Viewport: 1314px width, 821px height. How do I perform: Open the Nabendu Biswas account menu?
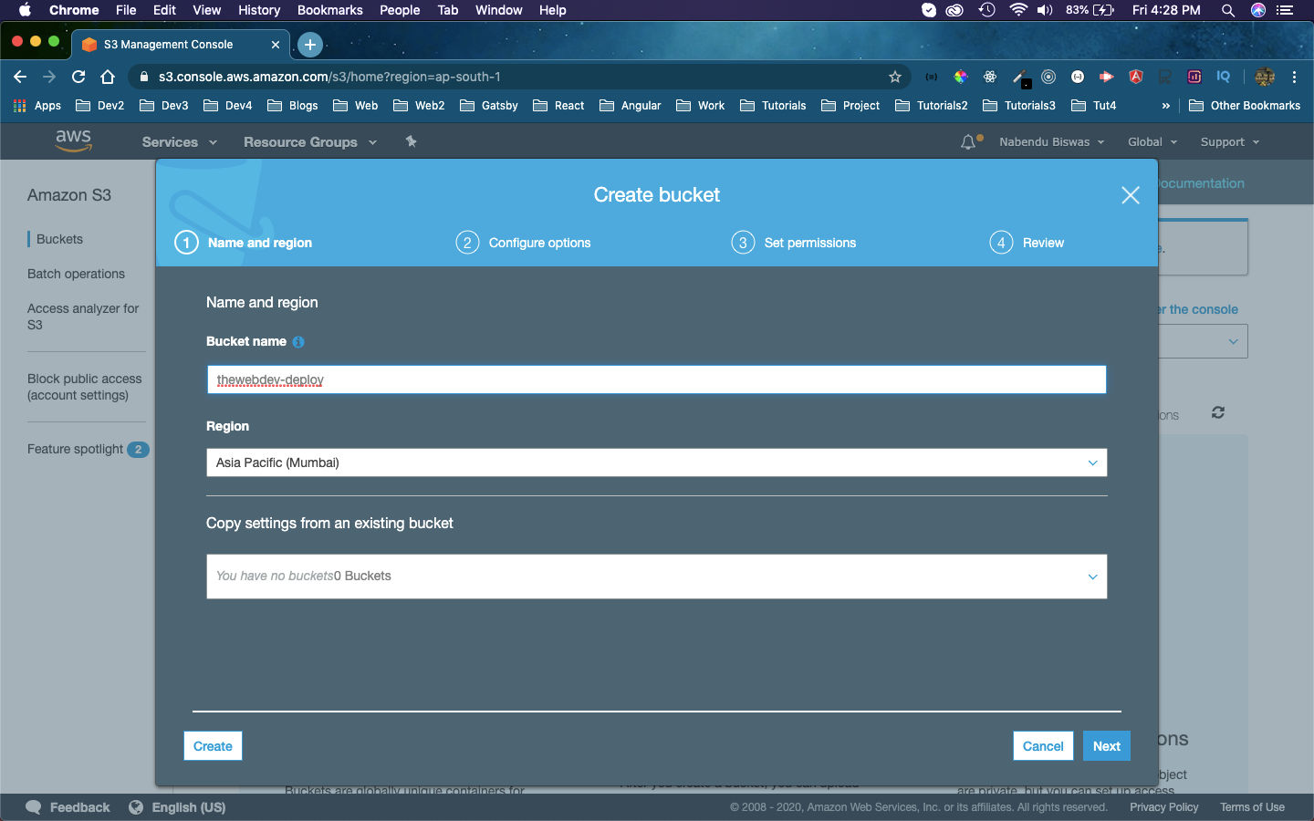[x=1051, y=142]
